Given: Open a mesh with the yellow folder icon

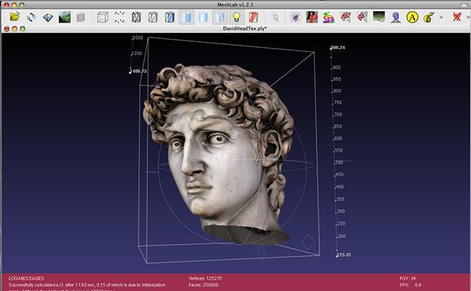Looking at the screenshot, I should [14, 17].
